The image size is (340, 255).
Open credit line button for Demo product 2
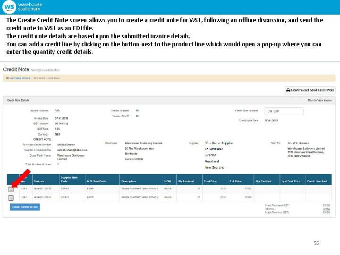(11, 198)
